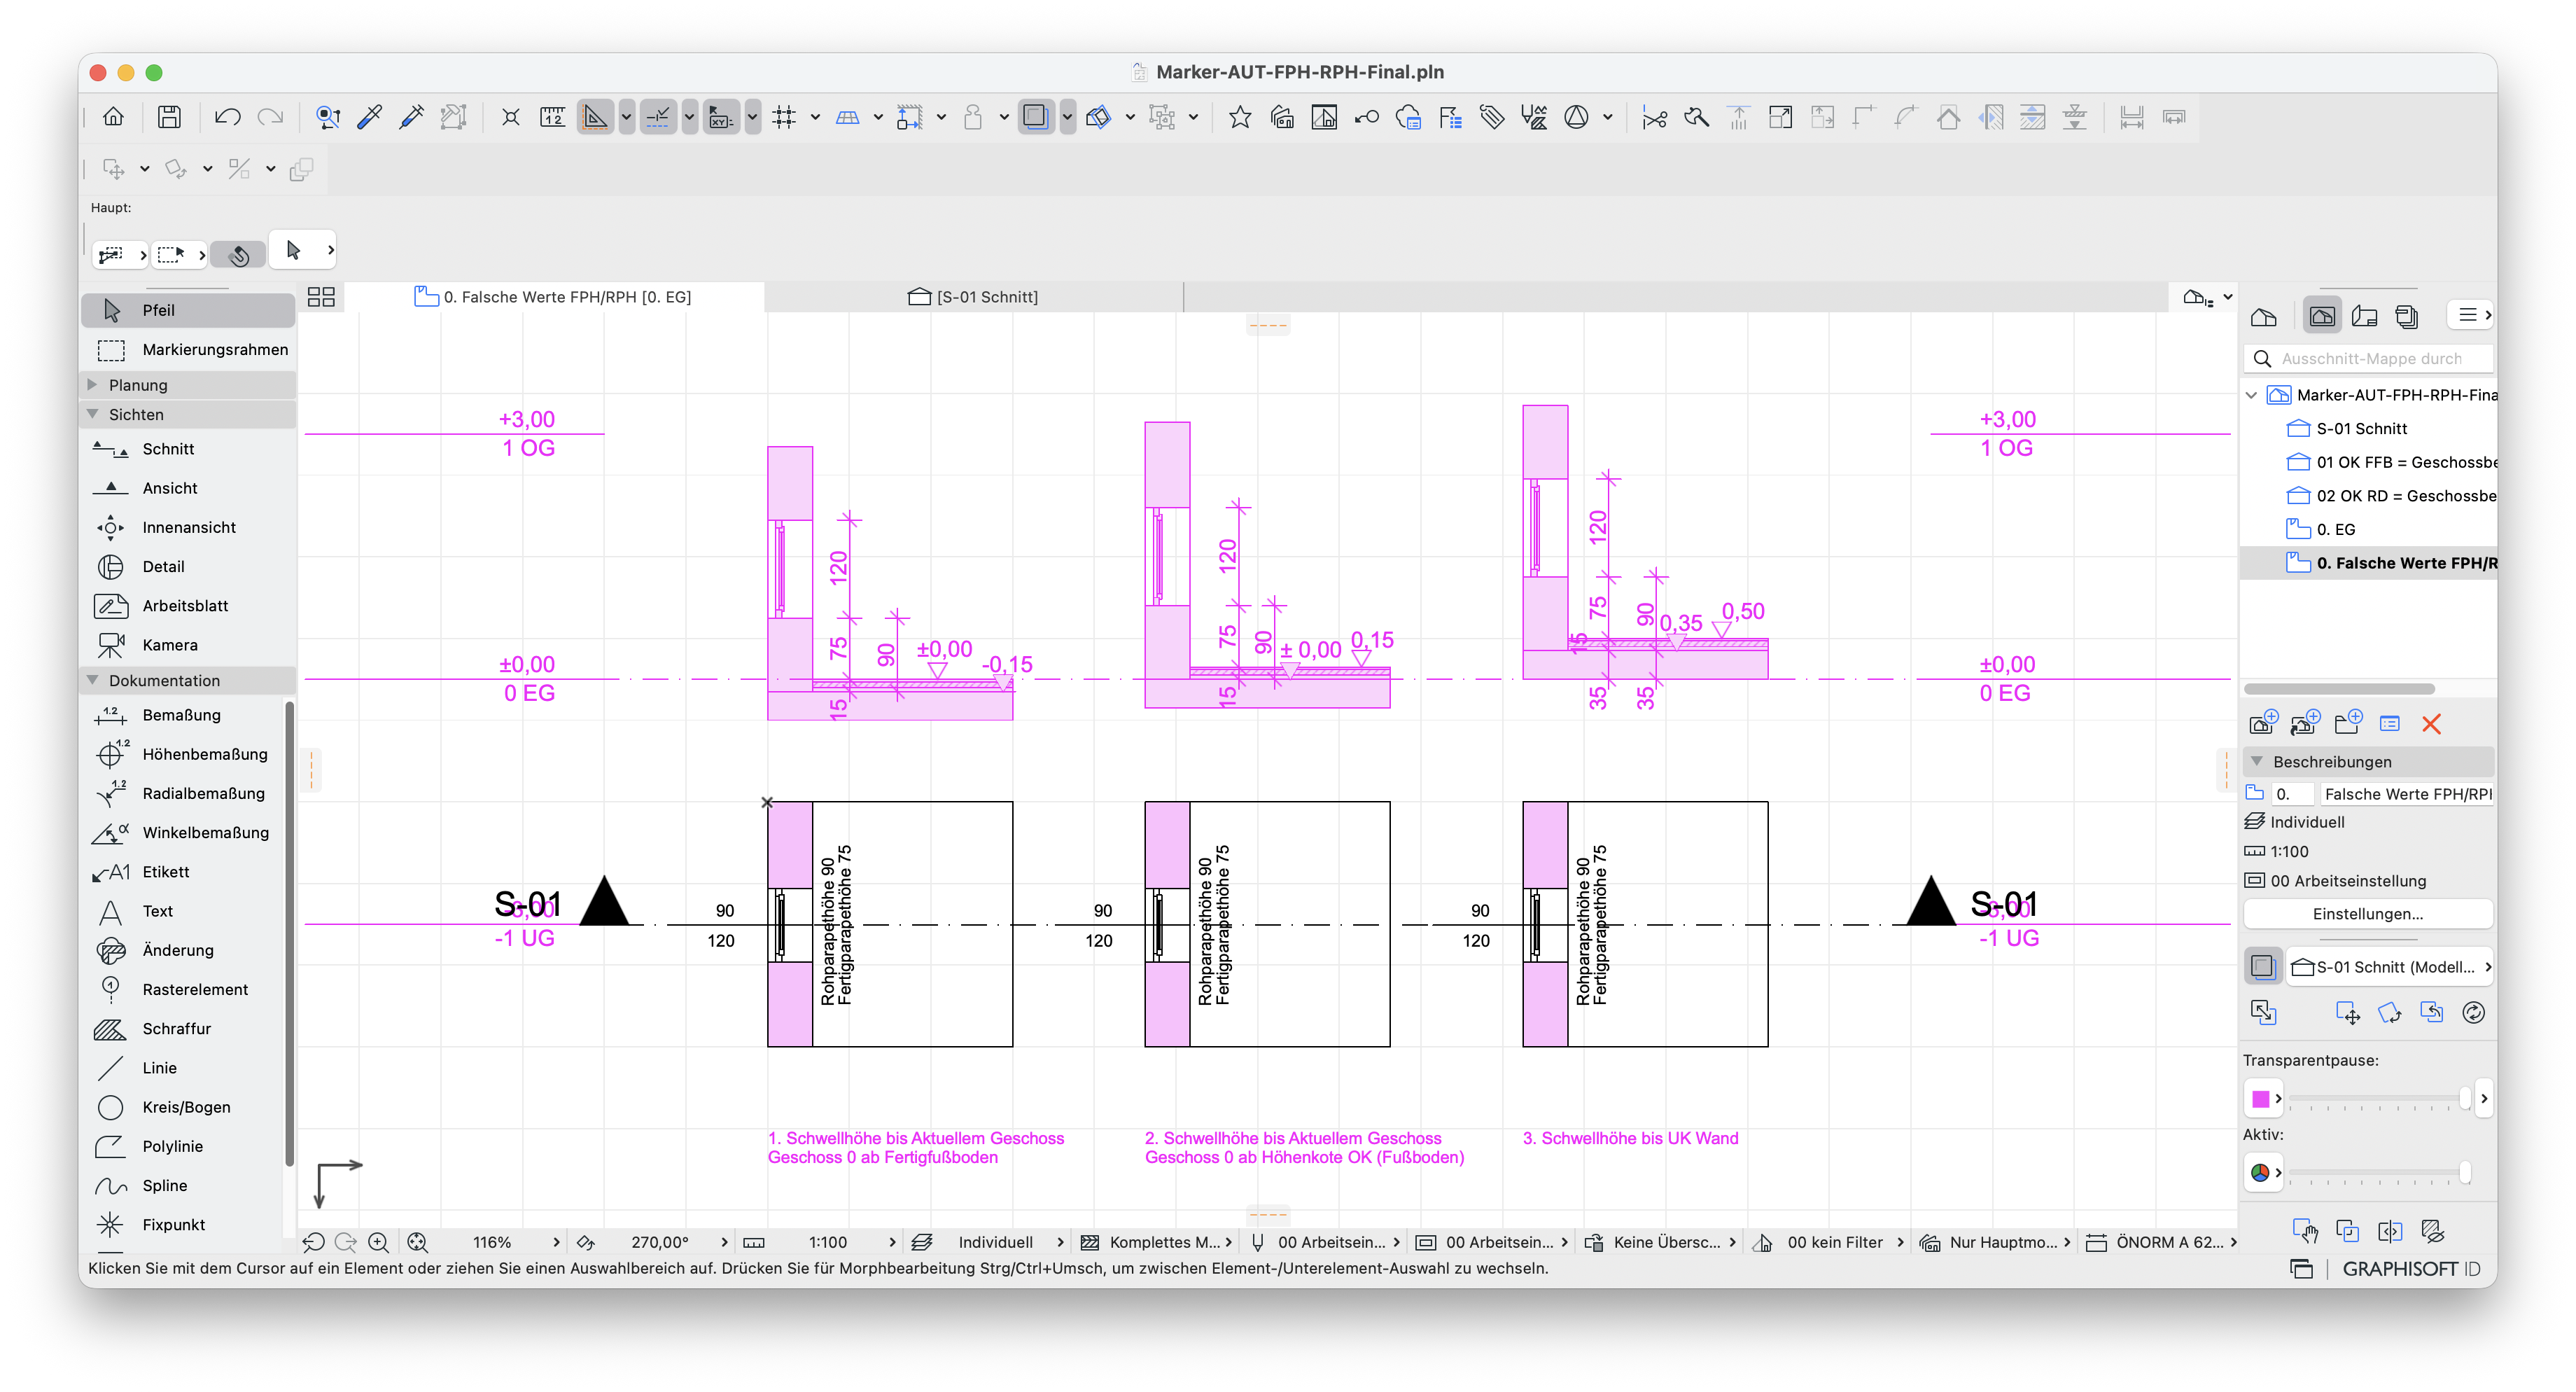Click the Einstellungen... button
2576x1392 pixels.
point(2367,914)
